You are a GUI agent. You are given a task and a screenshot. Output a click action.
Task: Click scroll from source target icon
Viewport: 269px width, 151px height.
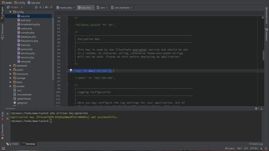[x=36, y=8]
